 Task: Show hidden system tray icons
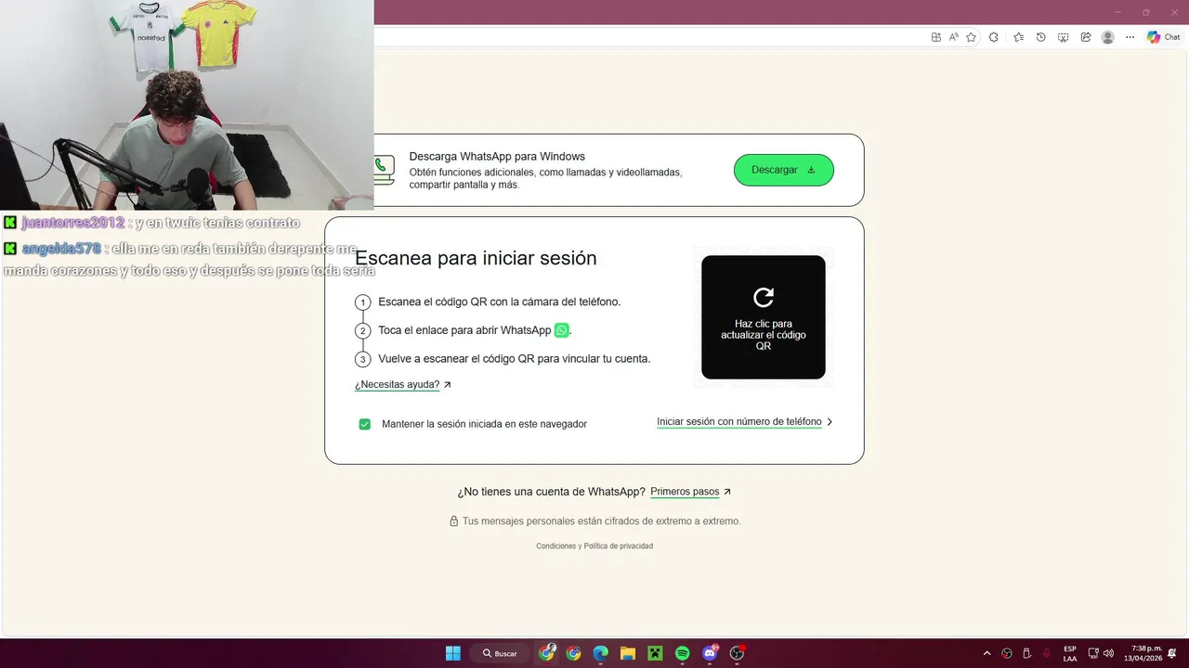point(986,653)
